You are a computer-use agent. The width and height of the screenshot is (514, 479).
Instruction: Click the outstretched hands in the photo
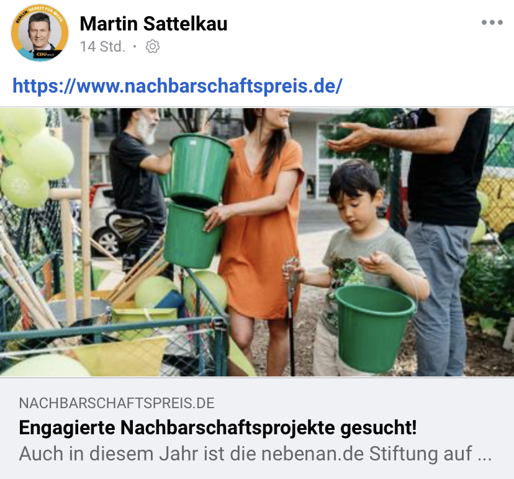[353, 137]
